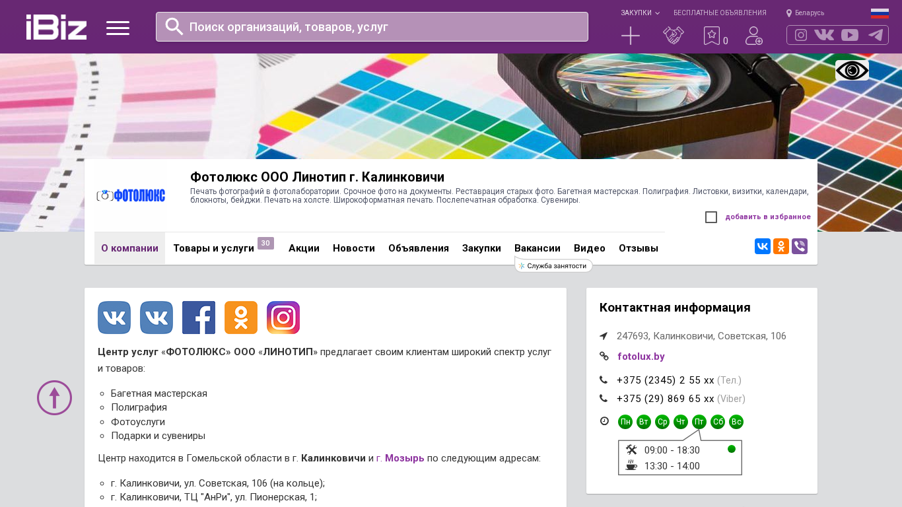Open large Instagram icon above description
The width and height of the screenshot is (902, 507).
283,318
